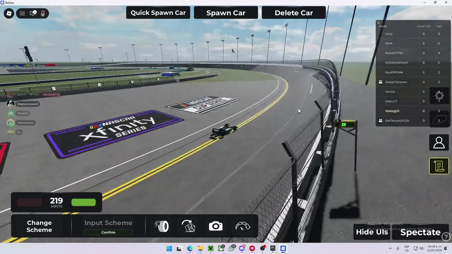Open File Explorer from taskbar
This screenshot has width=452, height=254.
(x=200, y=248)
